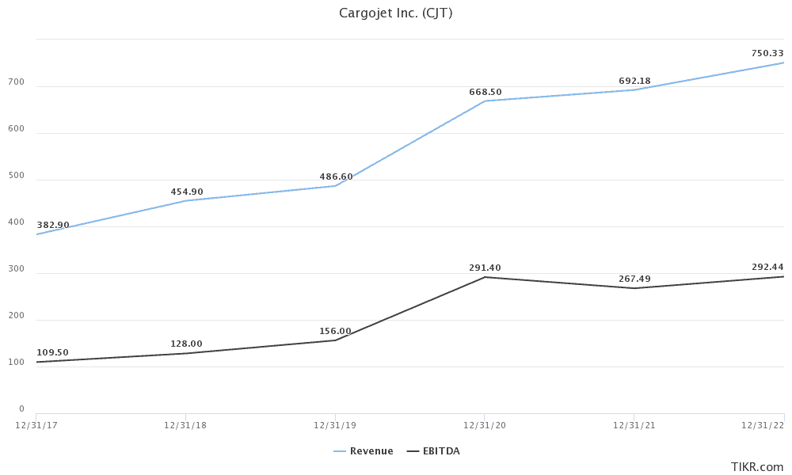Open the TIKR.com credit link
The width and height of the screenshot is (792, 475).
(x=757, y=467)
